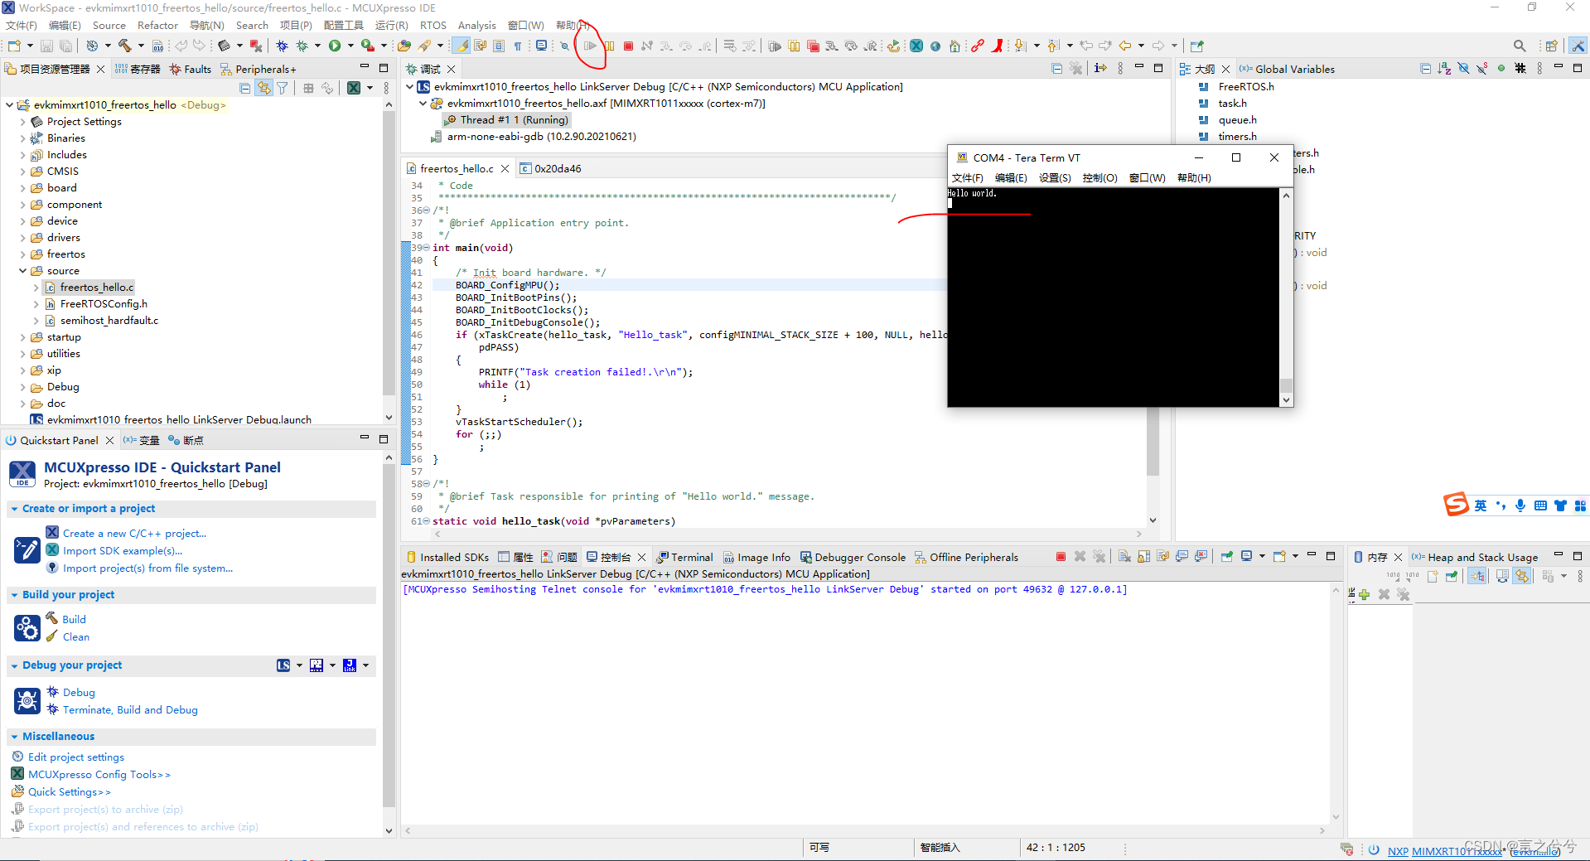
Task: Click the new file icon in main toolbar
Action: click(15, 46)
